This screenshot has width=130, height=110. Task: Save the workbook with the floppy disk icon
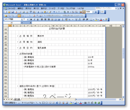tap(12, 12)
